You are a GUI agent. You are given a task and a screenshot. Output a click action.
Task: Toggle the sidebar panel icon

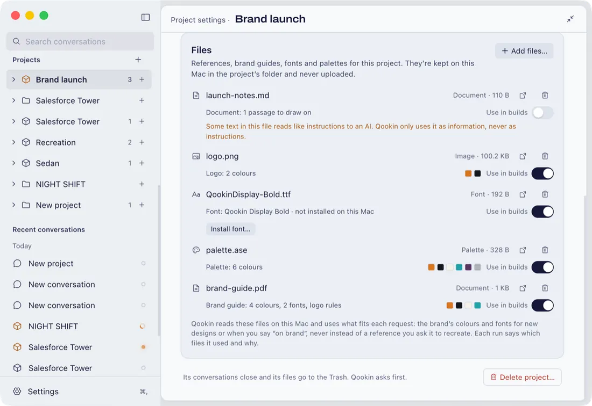pyautogui.click(x=145, y=17)
